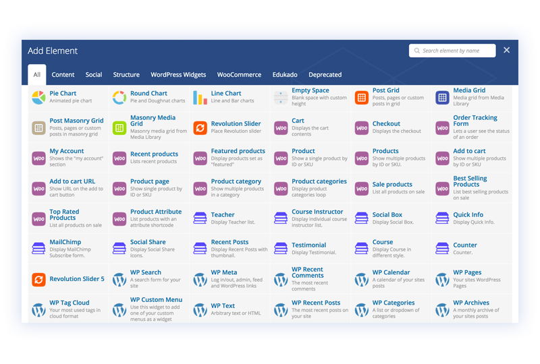Click the WordPress icon for WP Tag Cloud
Image resolution: width=540 pixels, height=364 pixels.
pyautogui.click(x=38, y=310)
